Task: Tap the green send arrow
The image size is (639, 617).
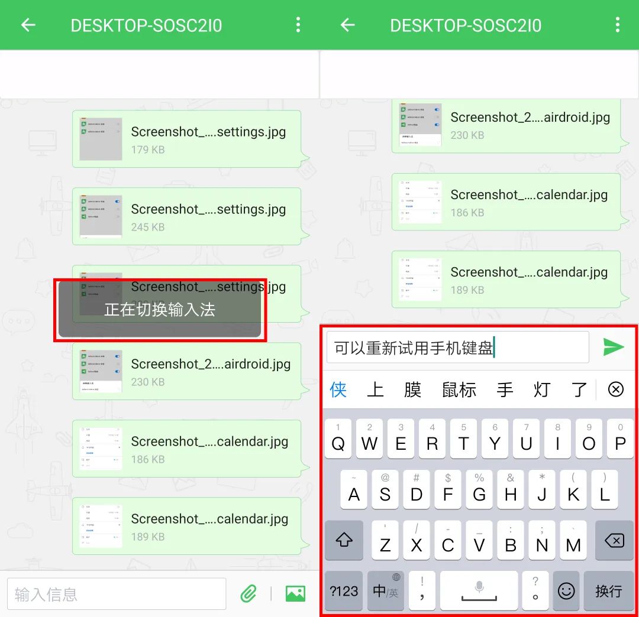Action: coord(614,347)
